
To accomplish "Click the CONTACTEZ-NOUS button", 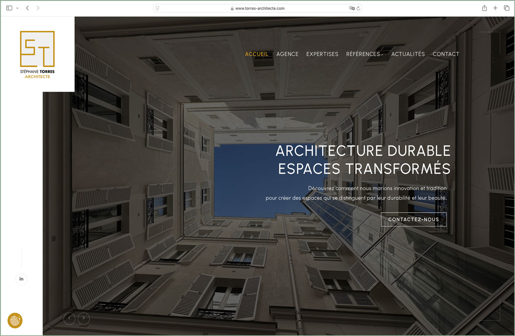I will click(x=414, y=219).
